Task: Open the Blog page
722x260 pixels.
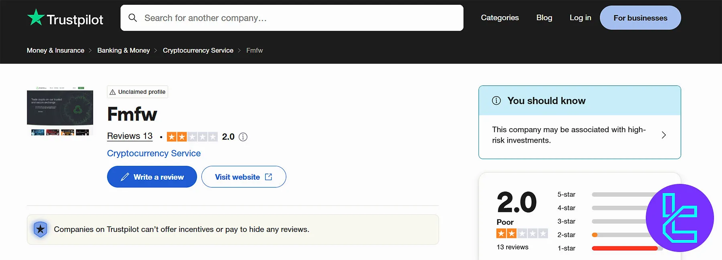Action: pos(544,18)
